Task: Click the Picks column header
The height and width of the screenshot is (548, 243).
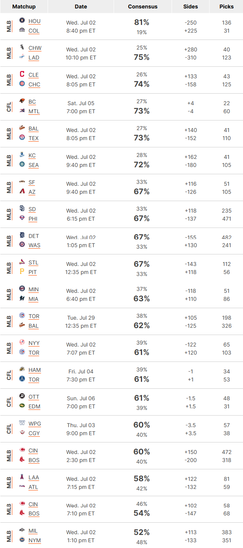Action: point(226,7)
